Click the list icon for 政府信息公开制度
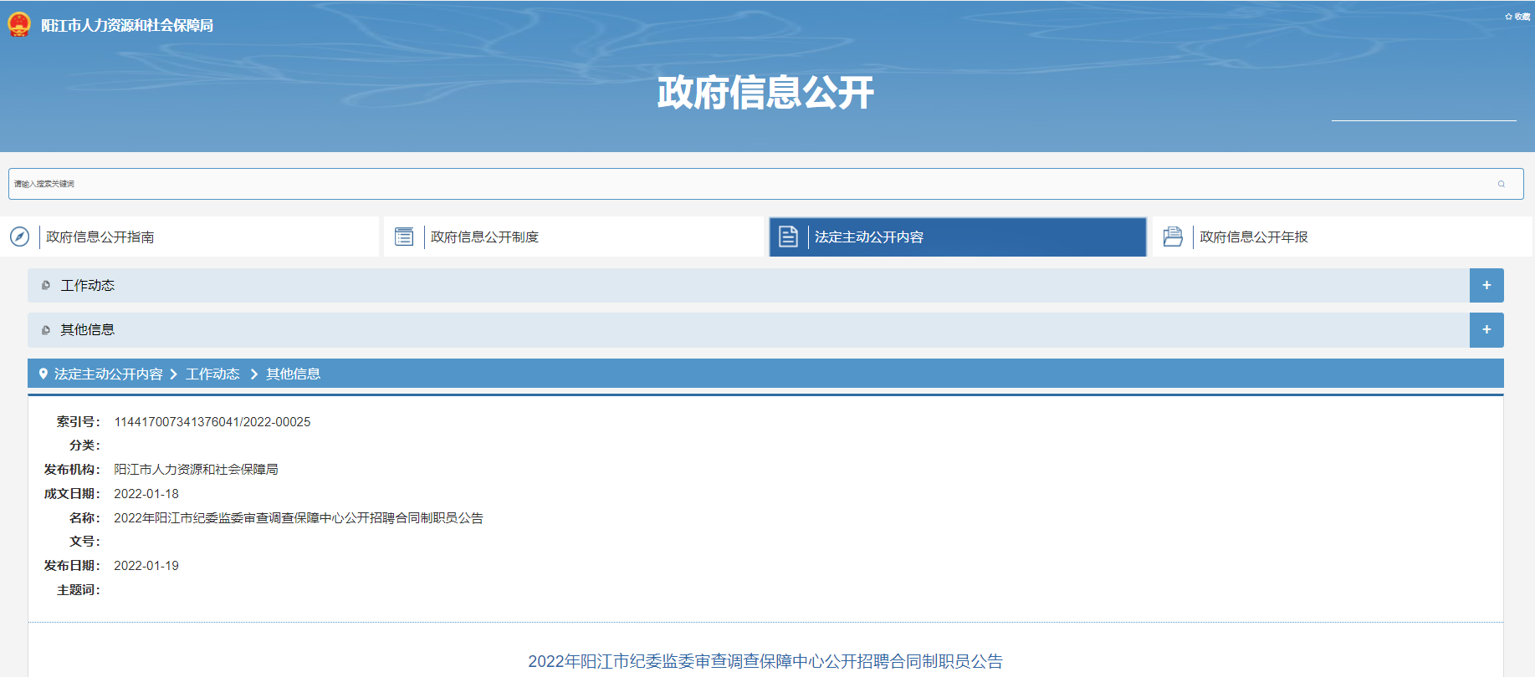 tap(404, 237)
